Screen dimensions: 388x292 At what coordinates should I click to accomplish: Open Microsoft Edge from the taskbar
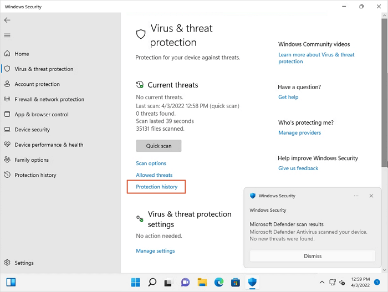(219, 282)
